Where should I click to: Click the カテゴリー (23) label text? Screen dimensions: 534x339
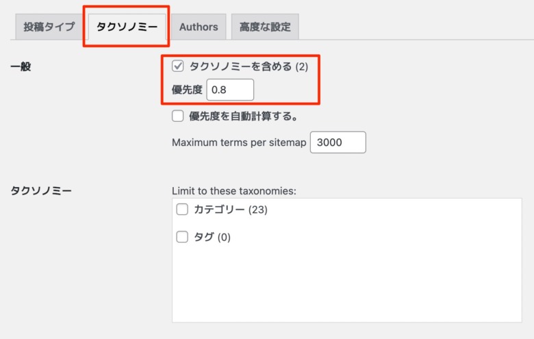click(x=231, y=210)
